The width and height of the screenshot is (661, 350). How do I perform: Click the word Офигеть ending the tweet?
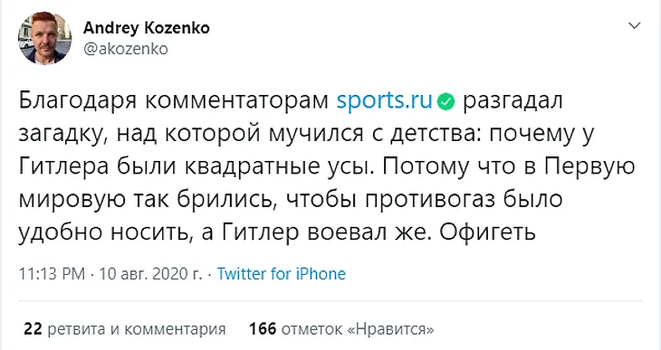coord(488,232)
